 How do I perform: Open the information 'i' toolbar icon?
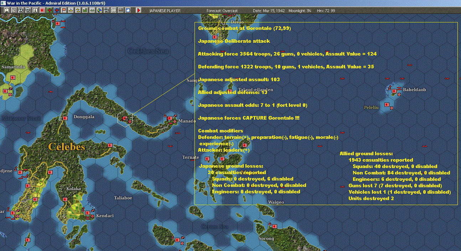click(x=35, y=10)
